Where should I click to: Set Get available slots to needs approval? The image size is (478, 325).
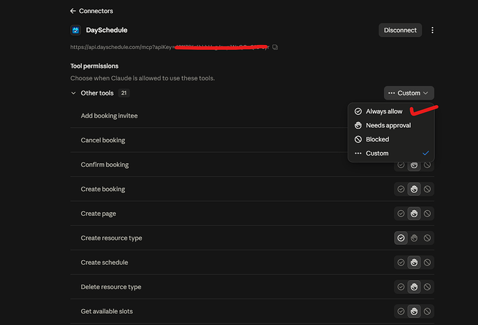click(x=414, y=311)
